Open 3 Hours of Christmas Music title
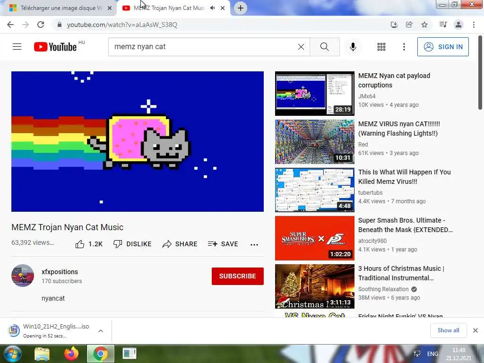The width and height of the screenshot is (484, 363). 401,273
